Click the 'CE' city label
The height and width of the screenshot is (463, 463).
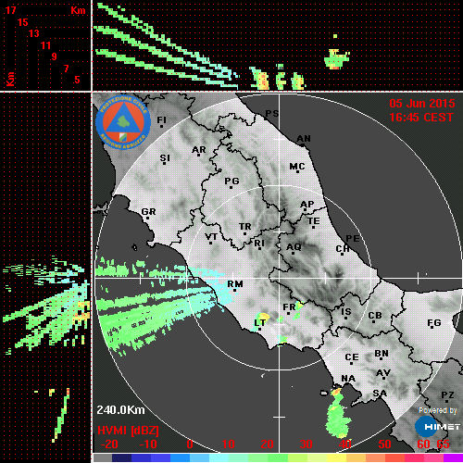pos(352,357)
